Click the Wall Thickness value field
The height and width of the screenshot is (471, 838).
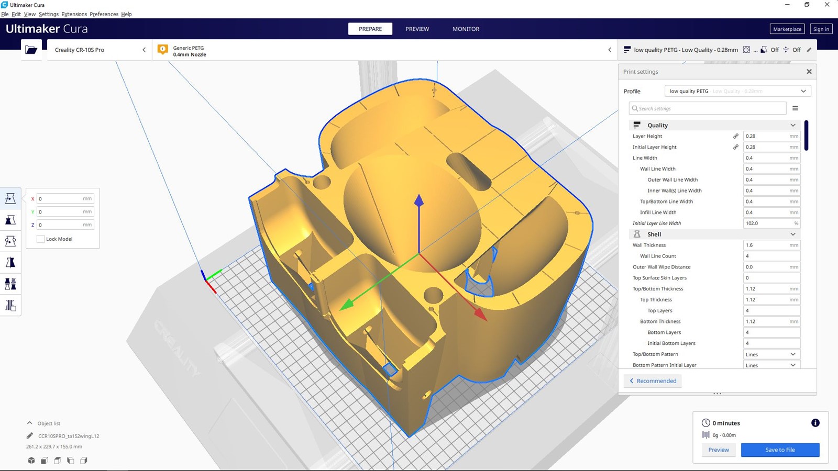[x=772, y=245]
